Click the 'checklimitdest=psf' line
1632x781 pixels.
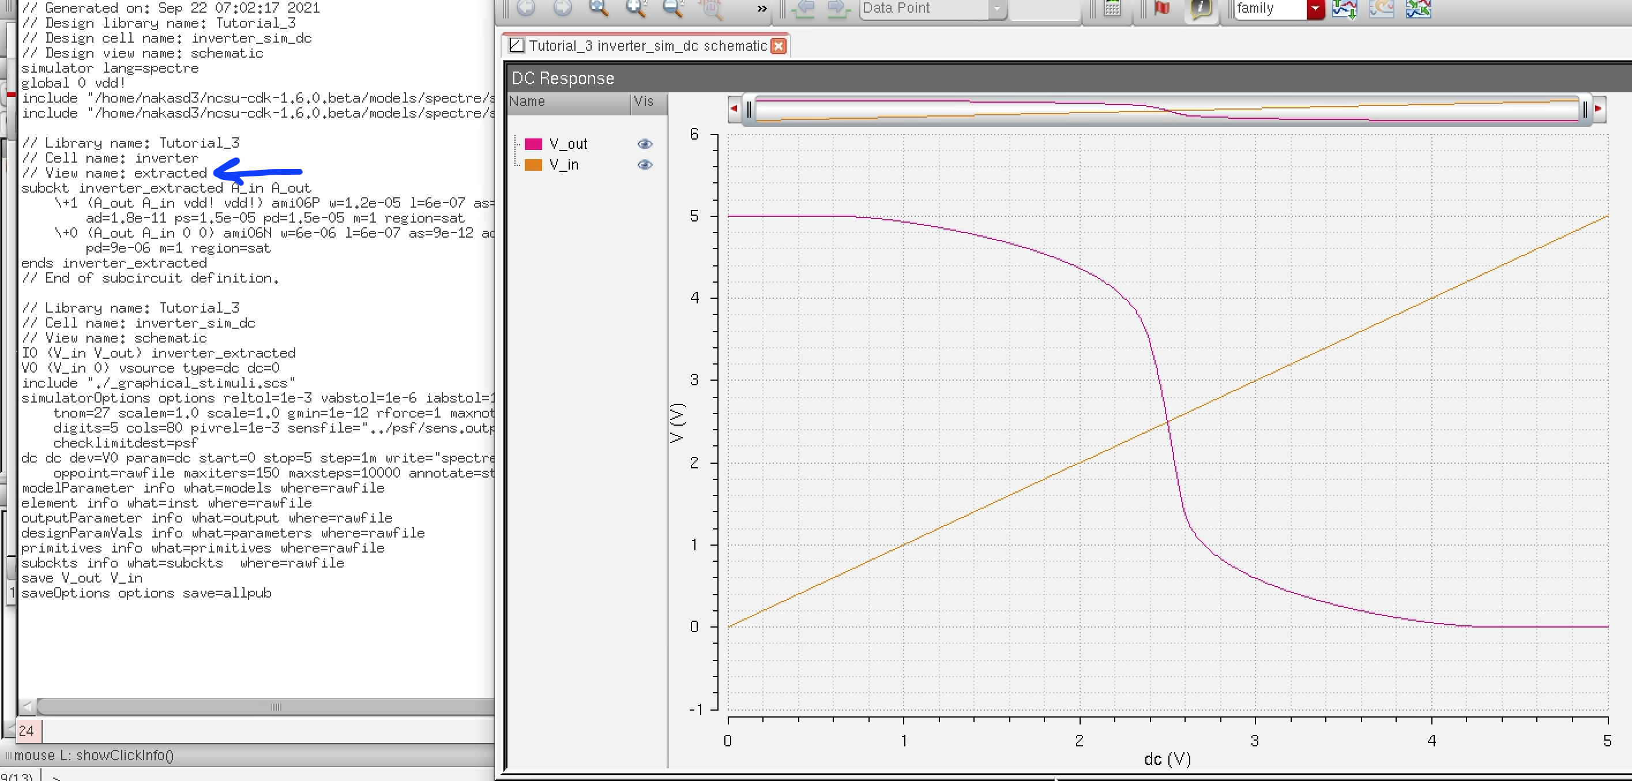[126, 443]
